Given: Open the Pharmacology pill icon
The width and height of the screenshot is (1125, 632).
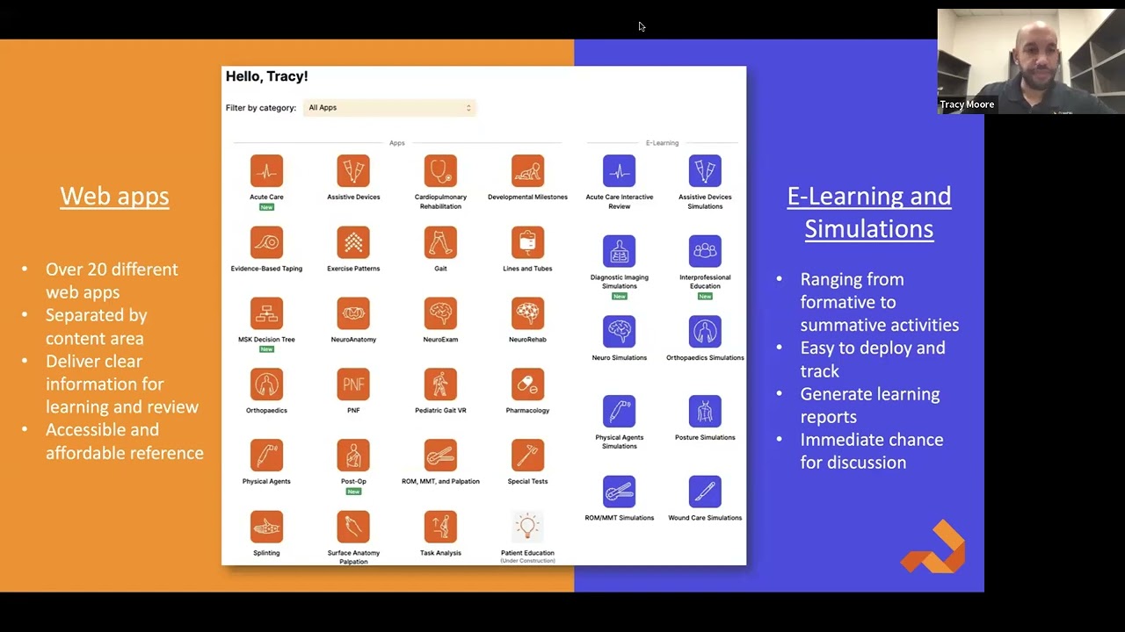Looking at the screenshot, I should pos(527,384).
